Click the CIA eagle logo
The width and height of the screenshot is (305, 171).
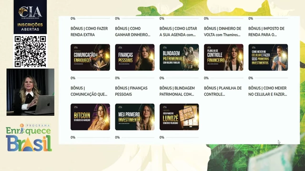pos(30,12)
